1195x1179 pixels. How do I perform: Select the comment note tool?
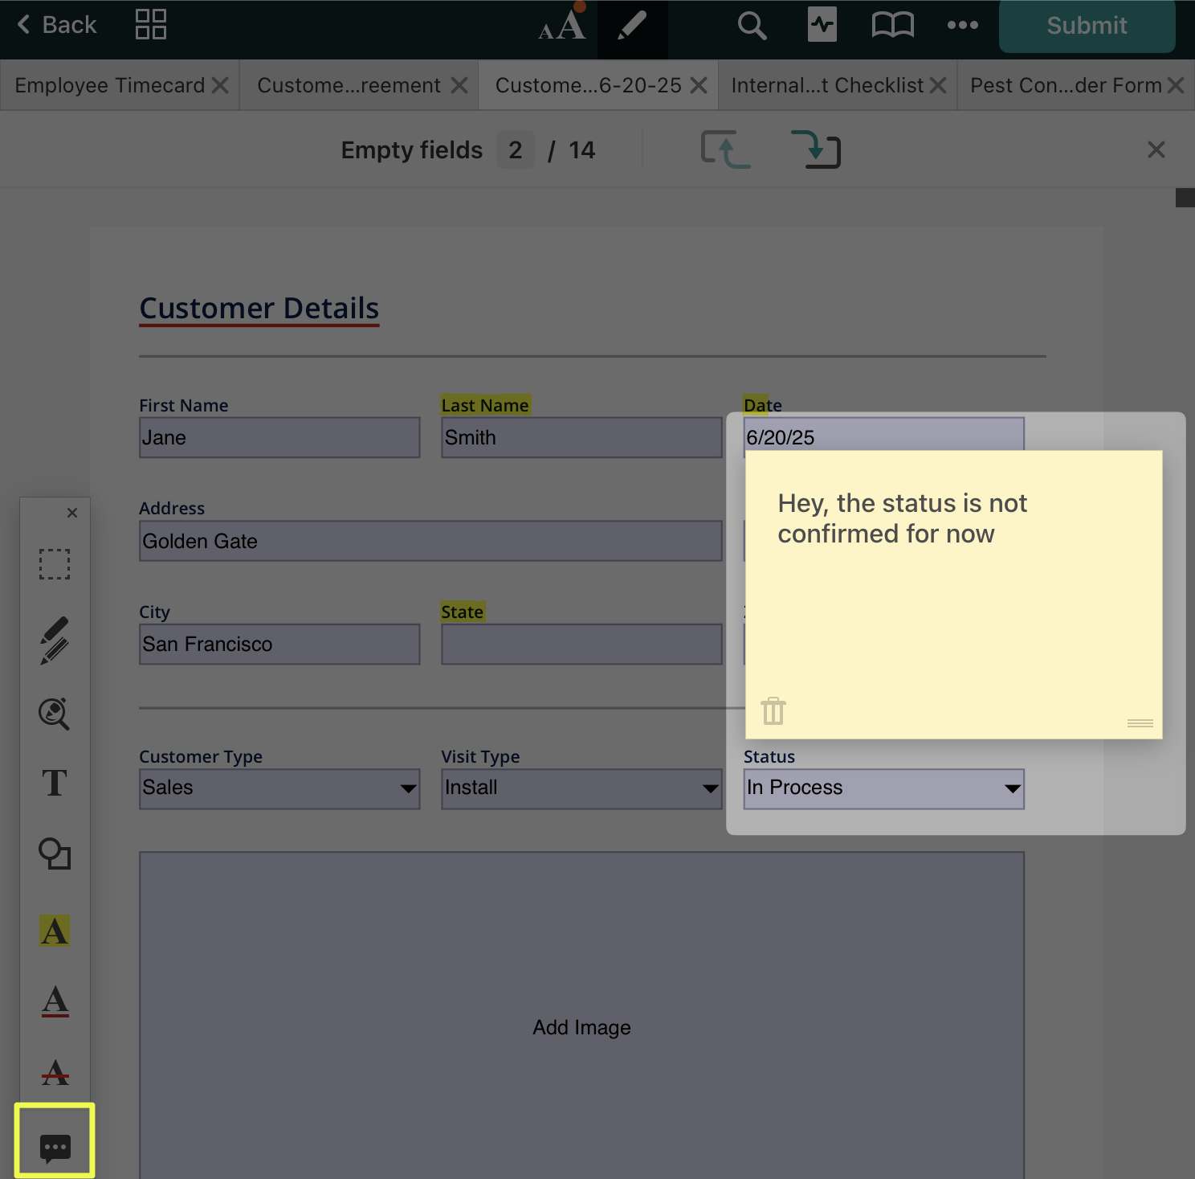pos(55,1147)
